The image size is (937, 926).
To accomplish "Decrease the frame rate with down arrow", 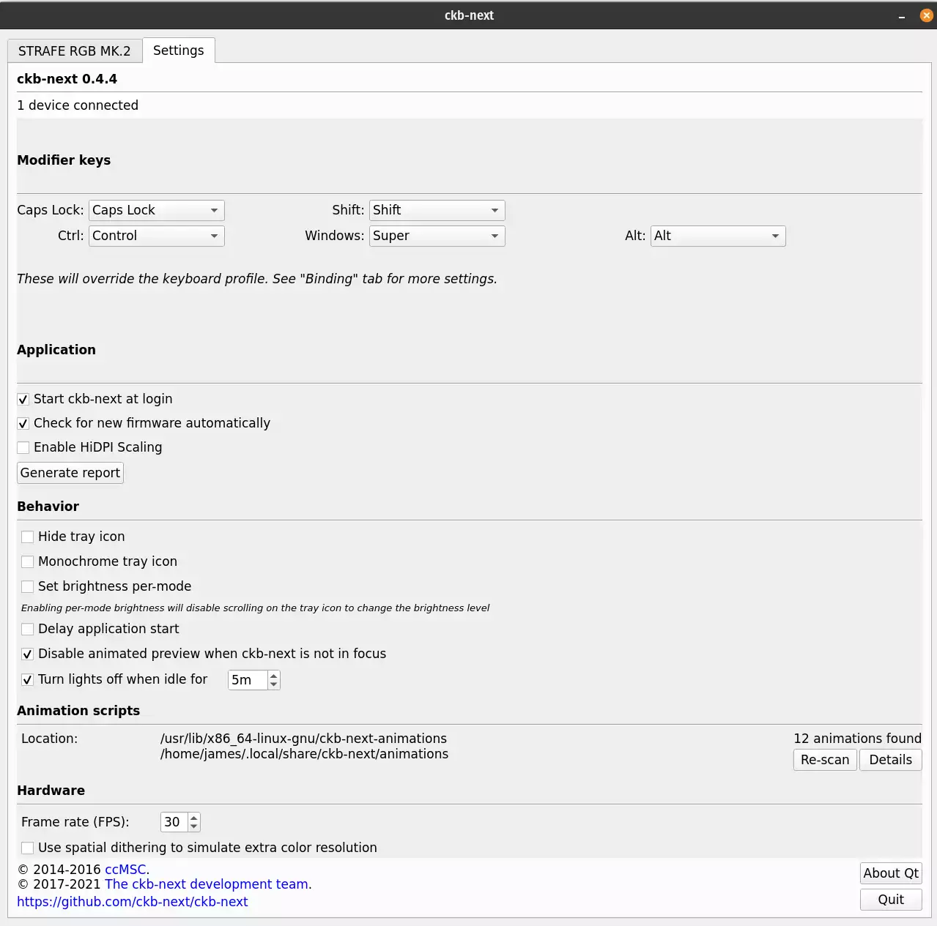I will coord(194,827).
